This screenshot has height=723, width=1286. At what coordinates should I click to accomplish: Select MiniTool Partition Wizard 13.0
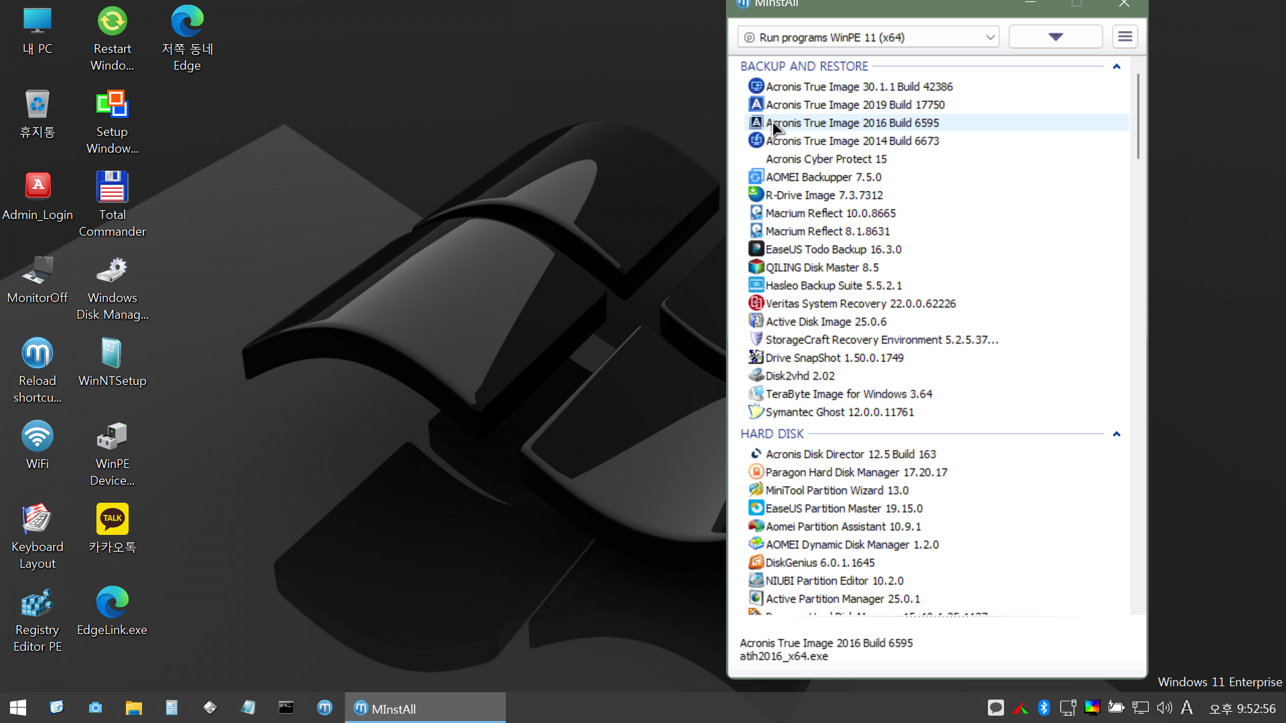tap(837, 491)
